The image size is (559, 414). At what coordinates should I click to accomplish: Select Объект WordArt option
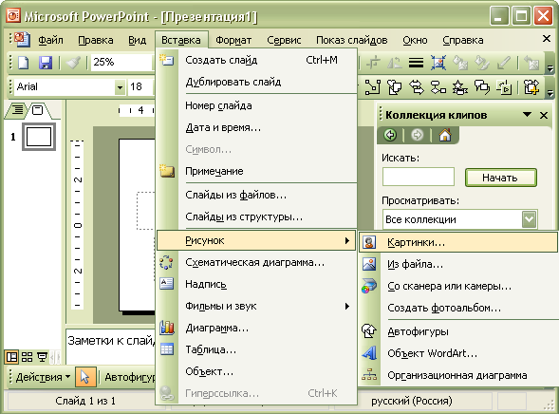[x=458, y=353]
